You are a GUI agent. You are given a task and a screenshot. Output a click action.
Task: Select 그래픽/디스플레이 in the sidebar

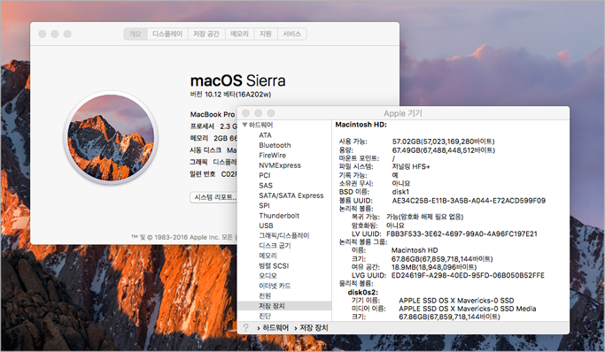point(284,235)
